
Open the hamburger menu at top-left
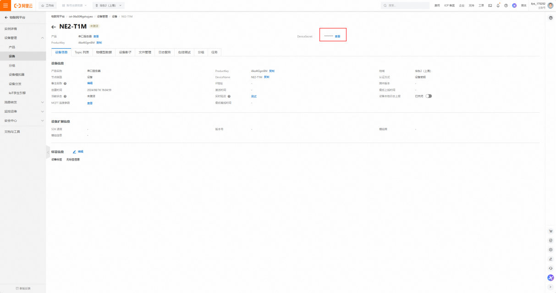6,6
